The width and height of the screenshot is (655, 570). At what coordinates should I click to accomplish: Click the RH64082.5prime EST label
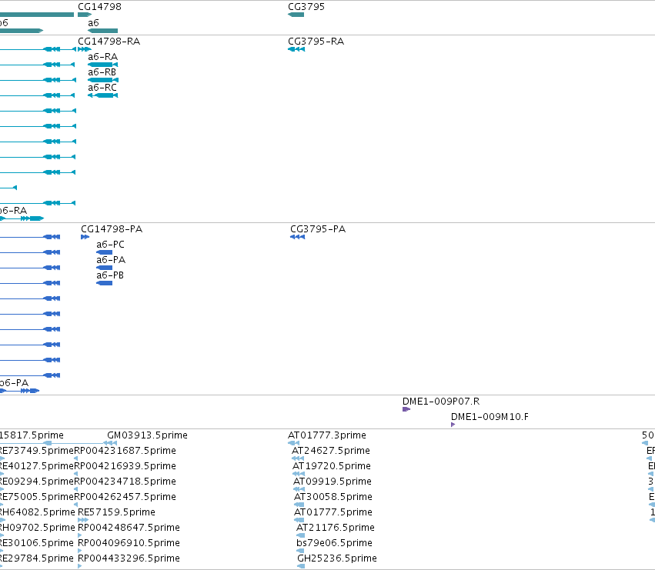38,512
